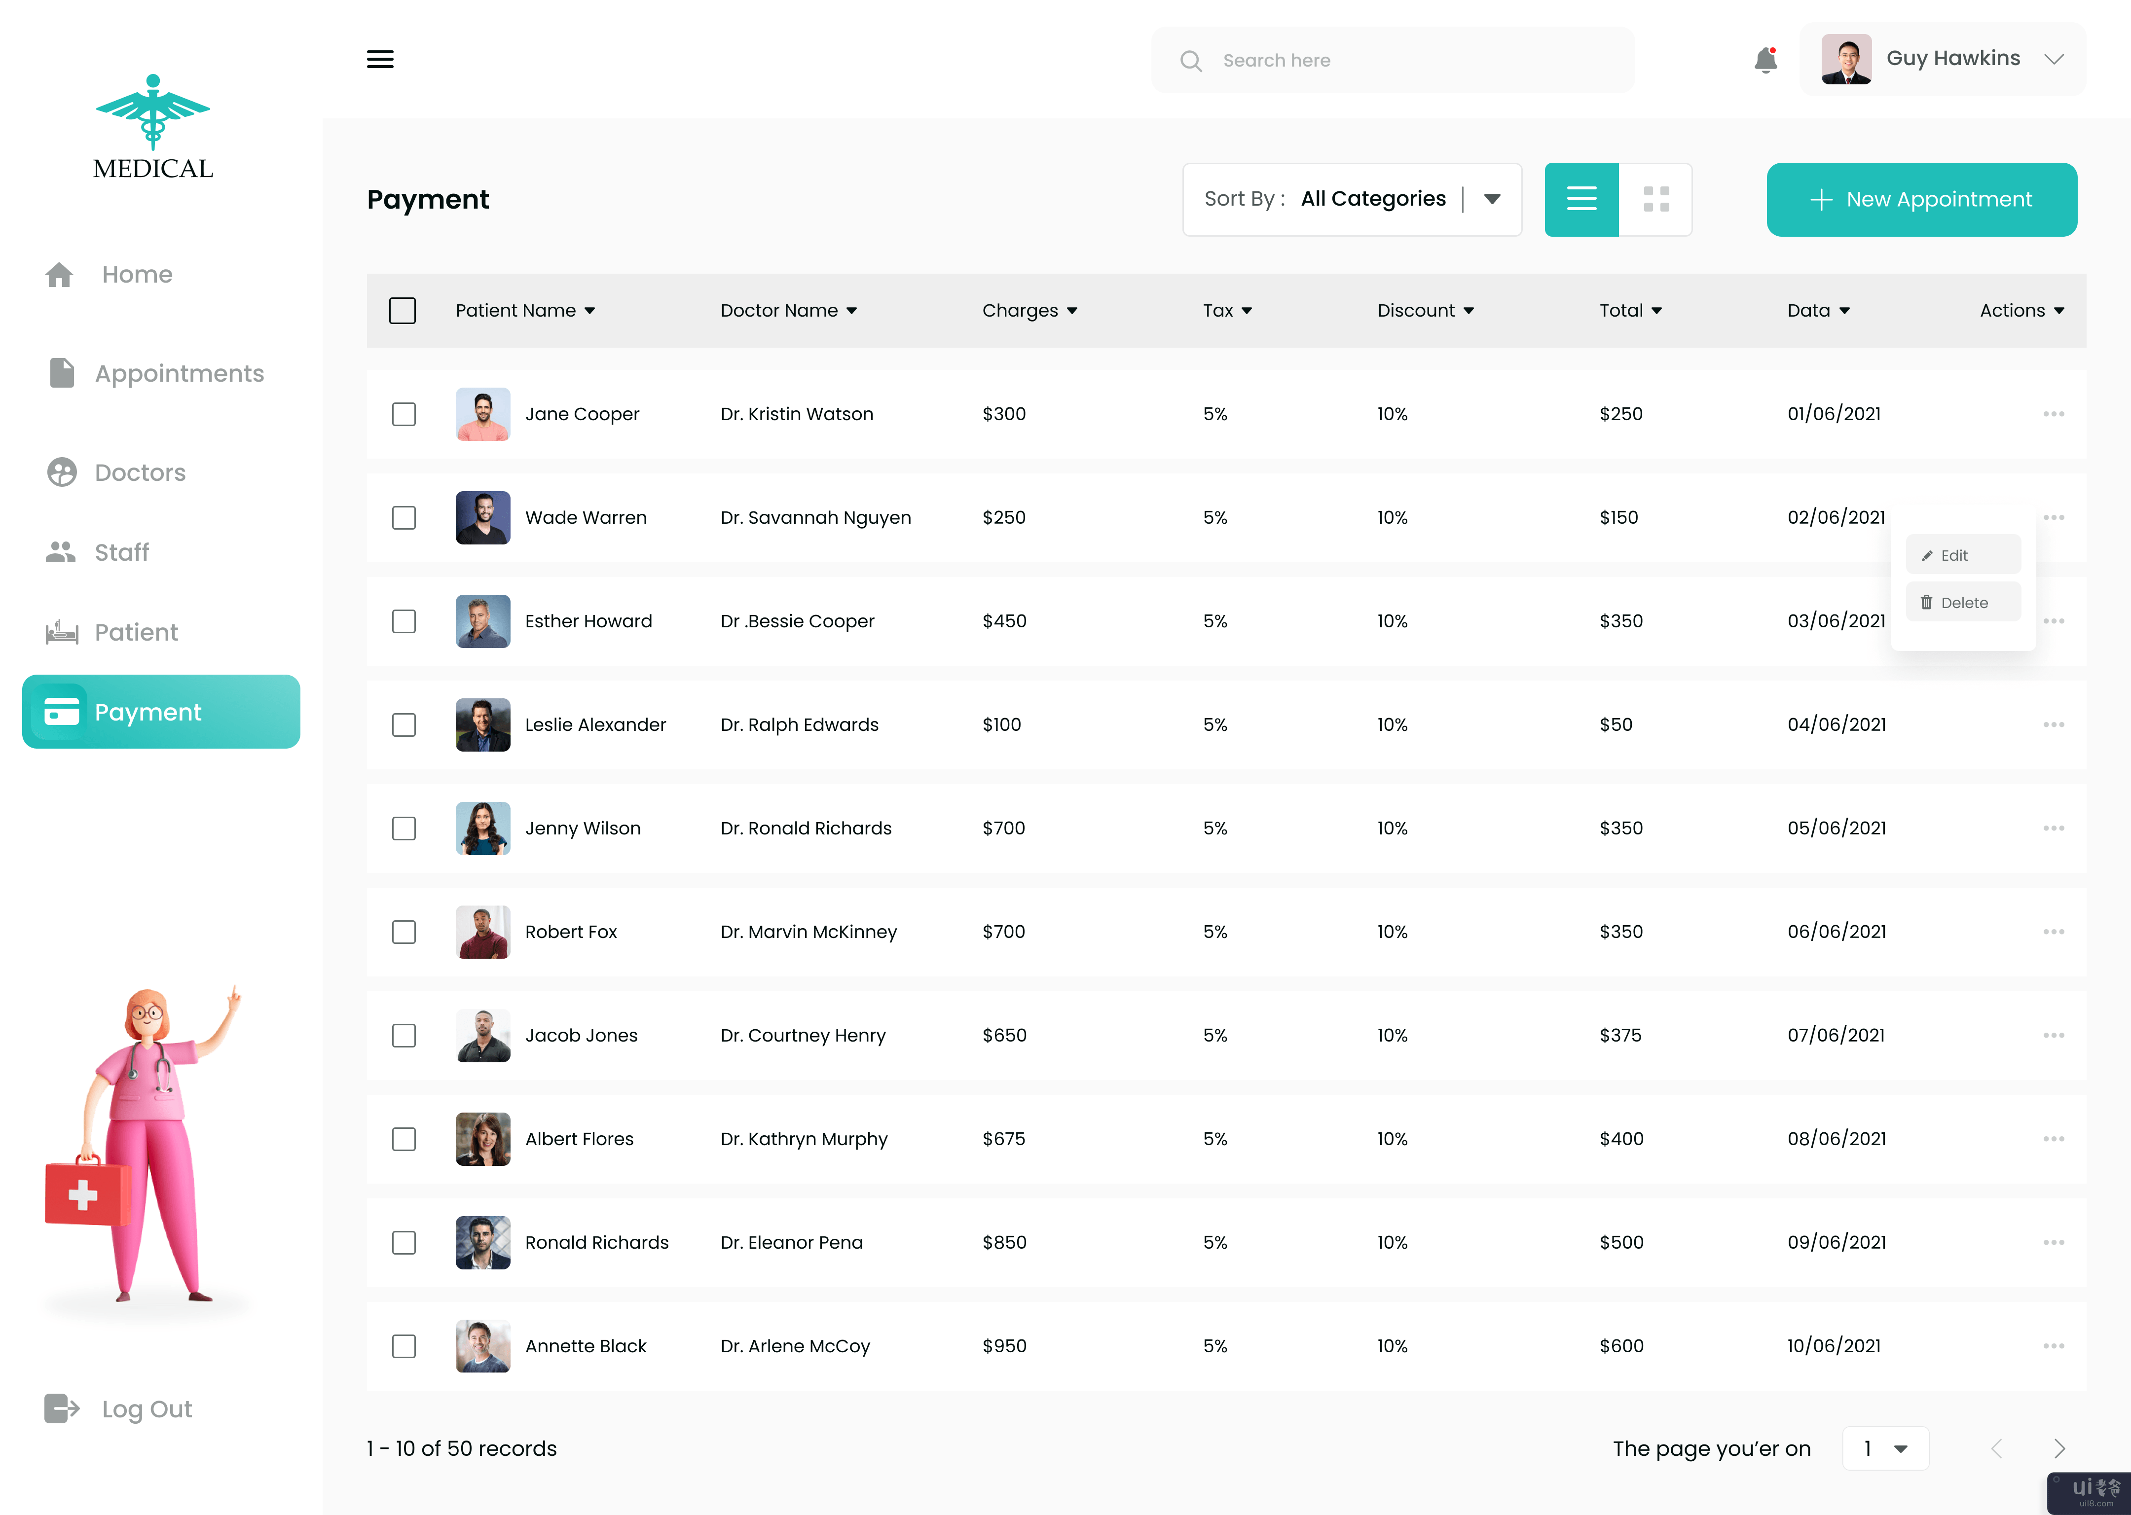Switch to list view layout
Screen dimensions: 2131x1515
1580,199
